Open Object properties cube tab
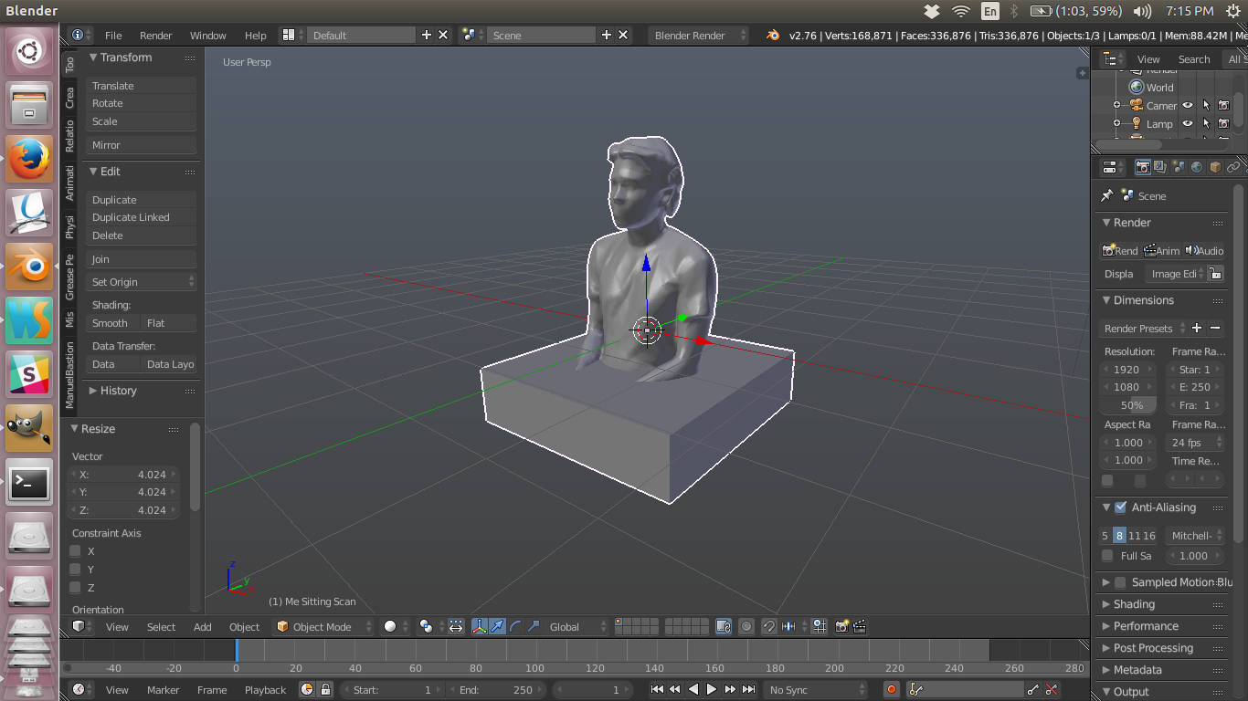This screenshot has width=1248, height=701. [1215, 167]
